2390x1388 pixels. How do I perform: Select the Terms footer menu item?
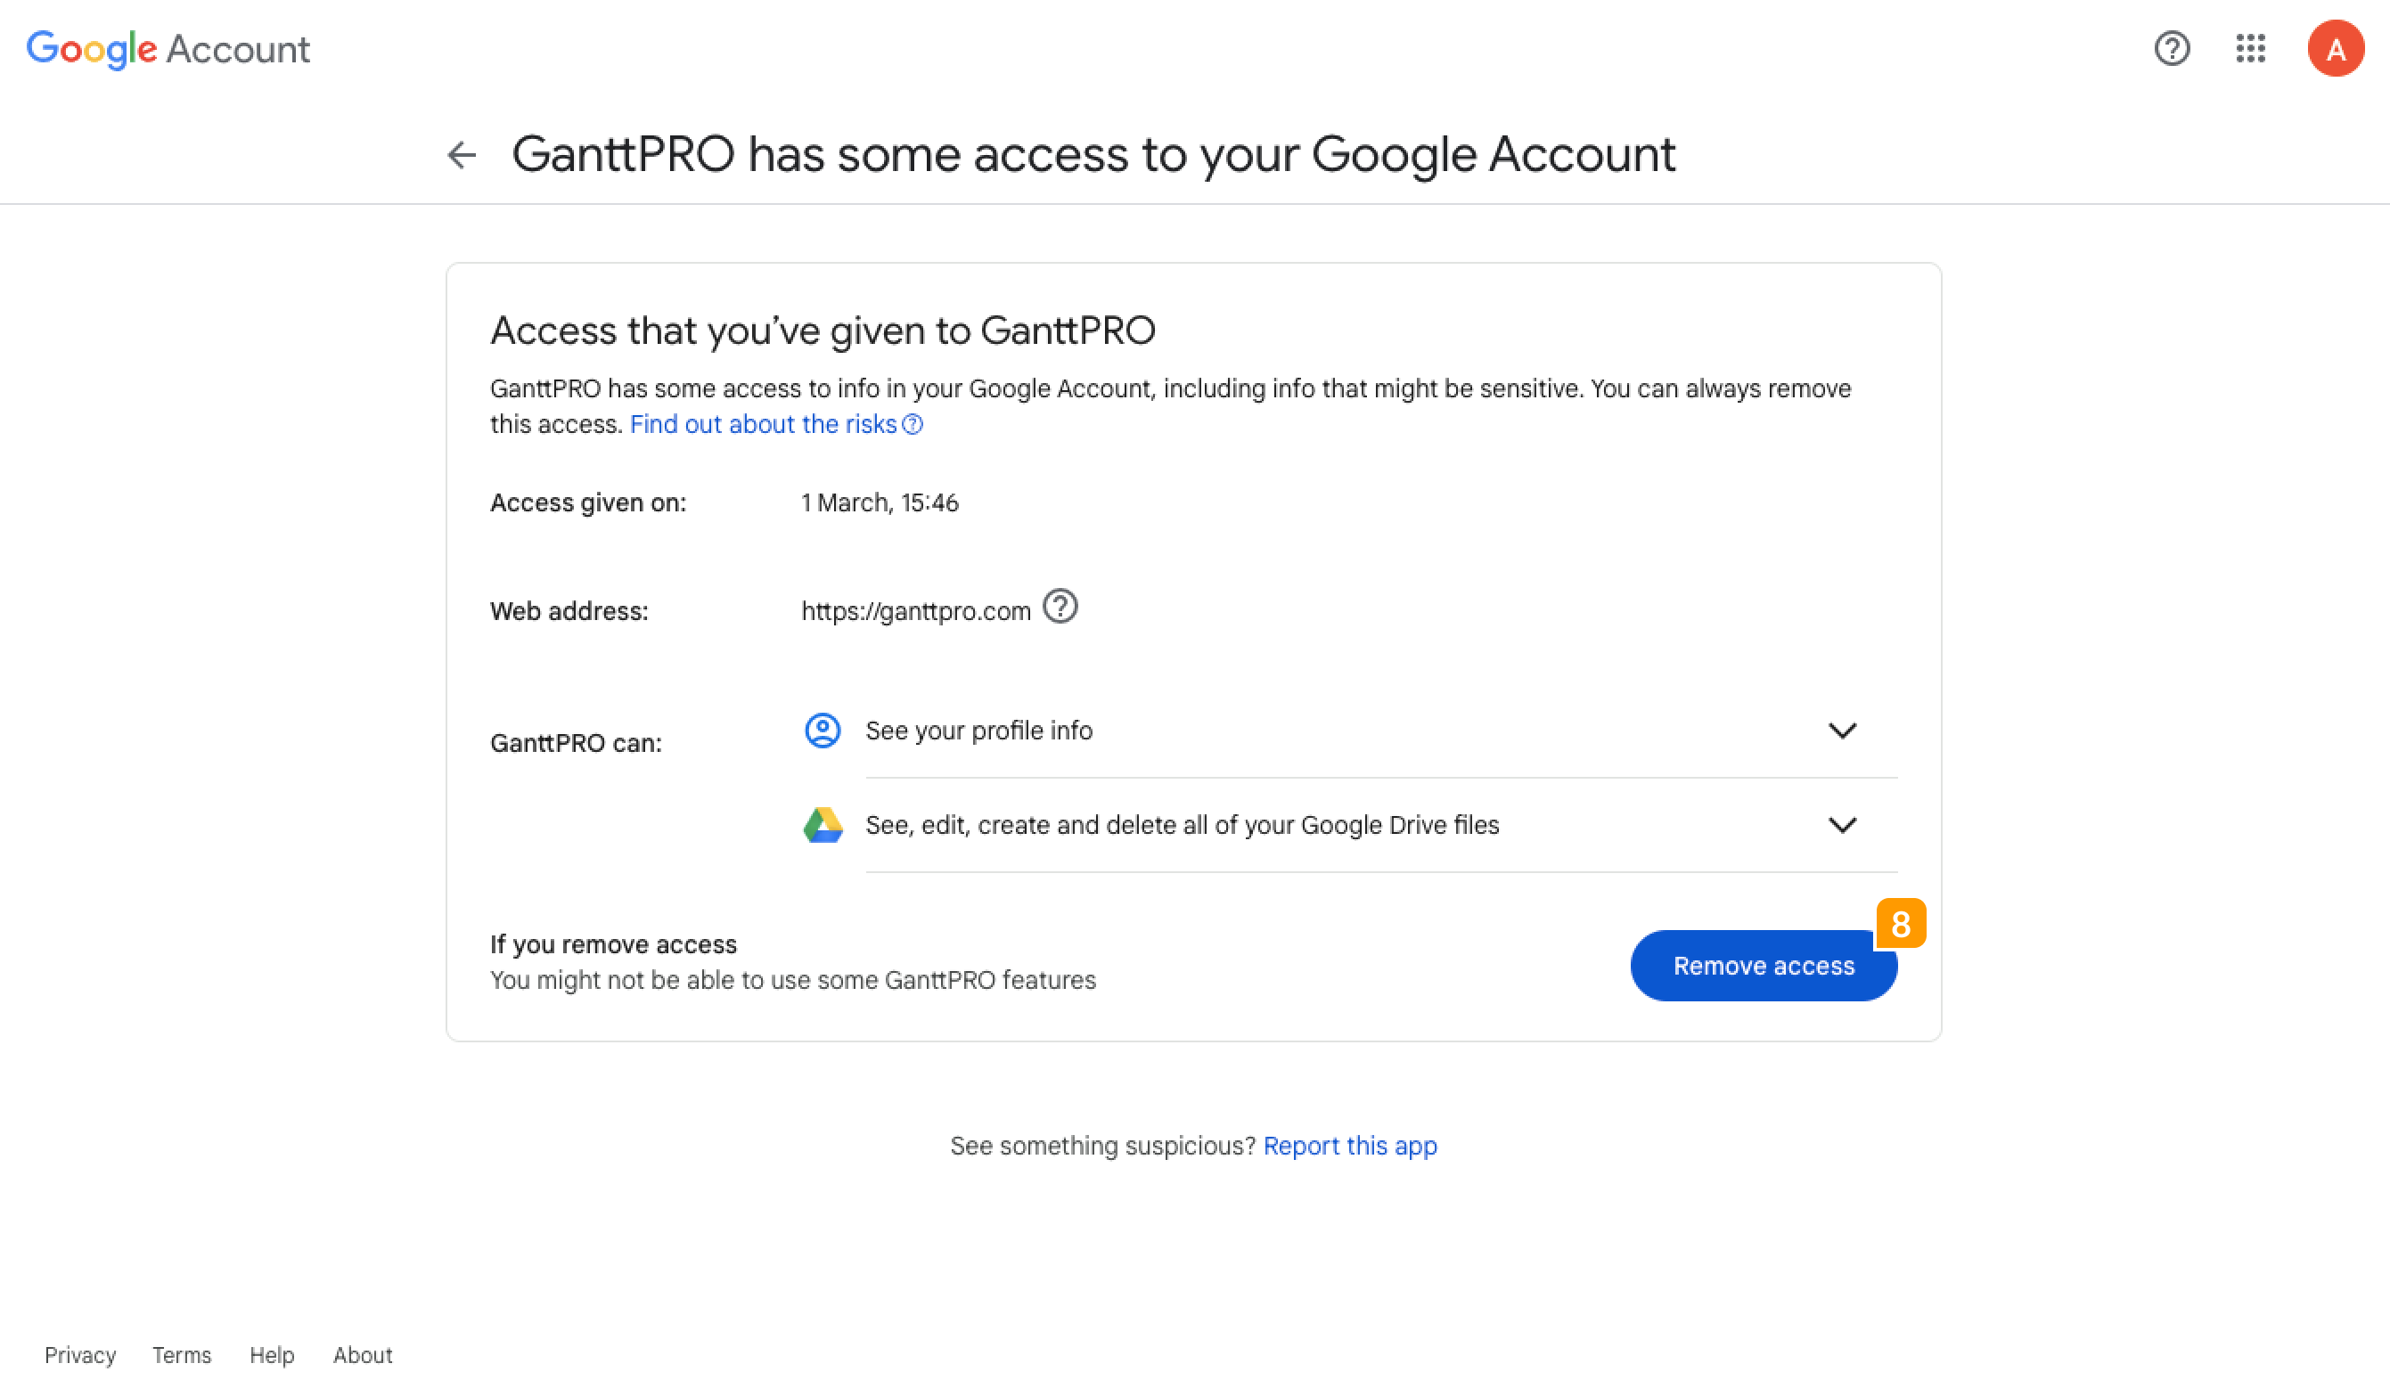(x=182, y=1355)
